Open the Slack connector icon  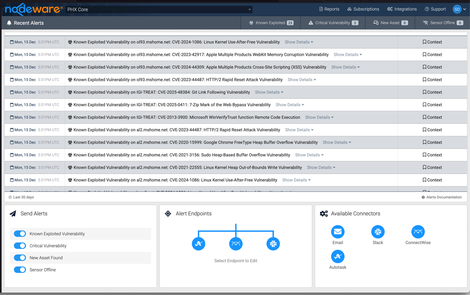coord(378,232)
